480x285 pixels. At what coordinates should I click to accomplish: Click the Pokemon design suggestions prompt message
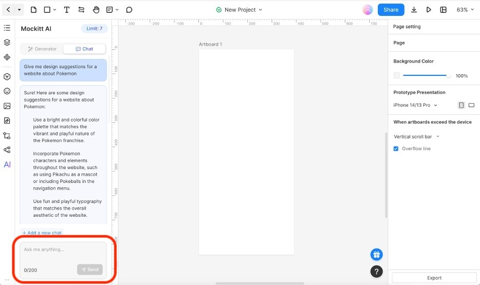coord(63,70)
